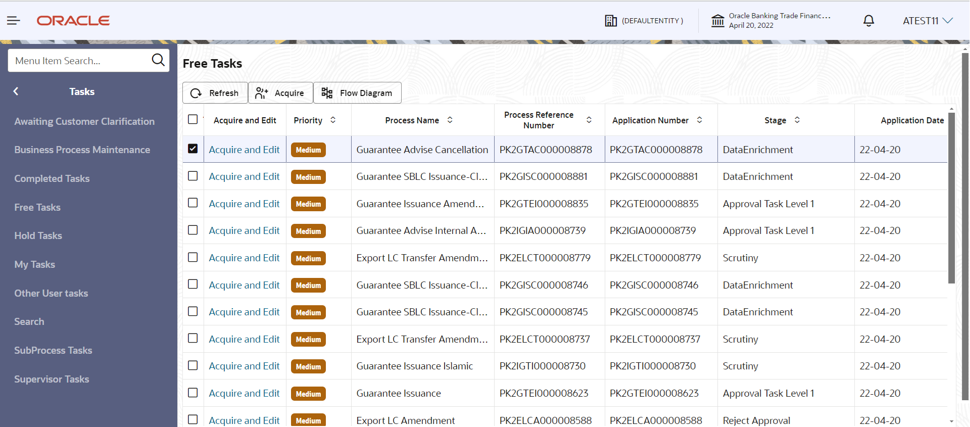
Task: Click Acquire and Edit for Guarantee Issuance Islamic
Action: click(x=244, y=366)
